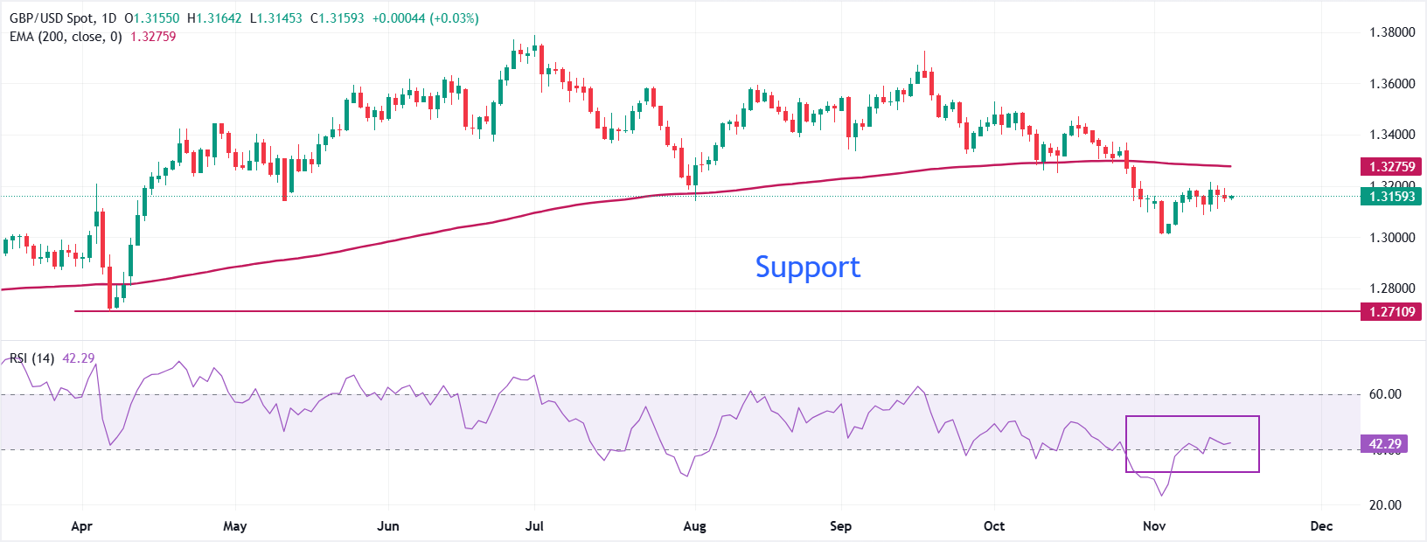
Task: Click the red 1.32759 EMA price tag
Action: pyautogui.click(x=1391, y=166)
